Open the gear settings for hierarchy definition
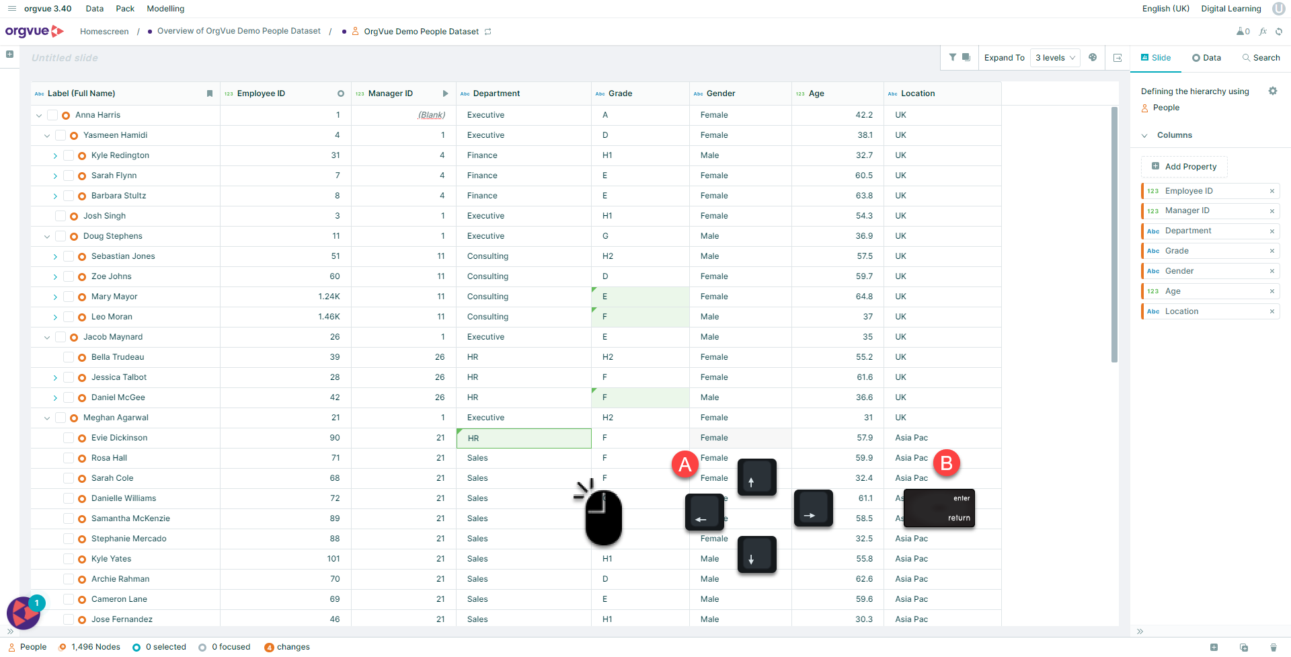1291x657 pixels. pos(1273,91)
